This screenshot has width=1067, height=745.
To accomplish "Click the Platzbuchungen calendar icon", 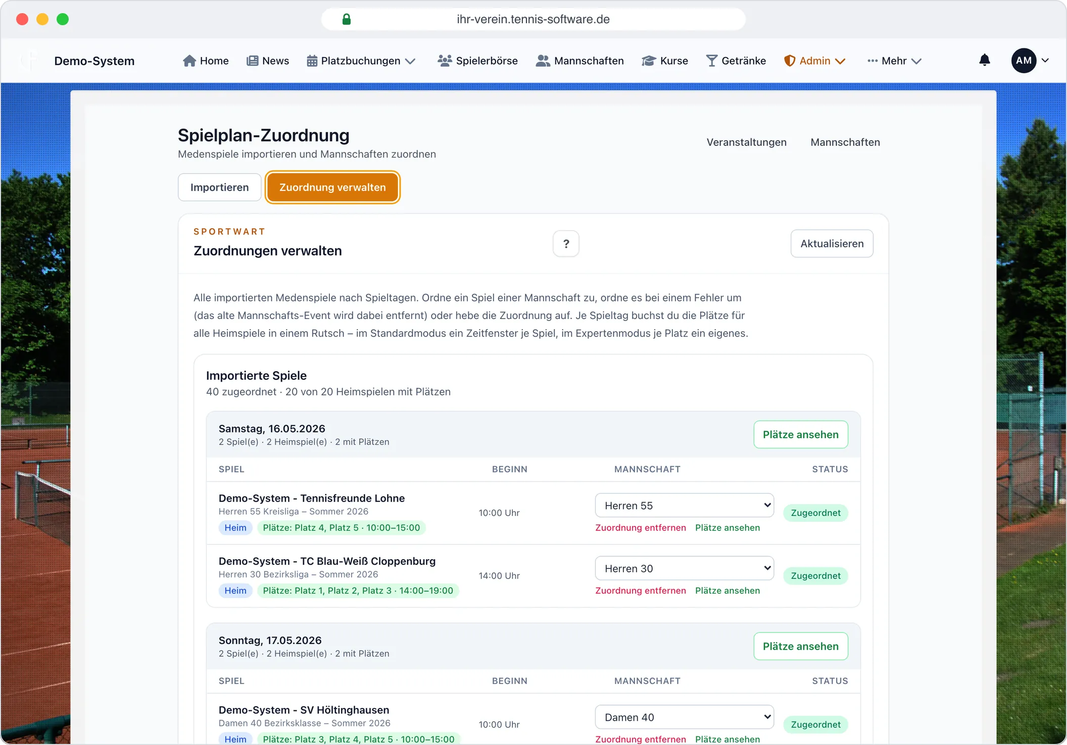I will 312,61.
